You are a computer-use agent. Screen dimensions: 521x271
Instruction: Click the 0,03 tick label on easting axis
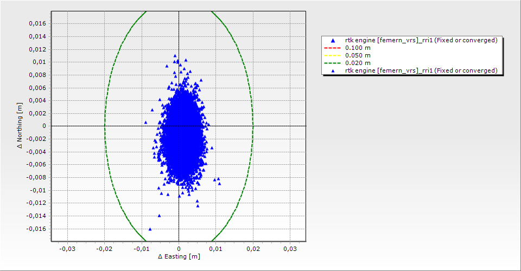click(x=290, y=248)
